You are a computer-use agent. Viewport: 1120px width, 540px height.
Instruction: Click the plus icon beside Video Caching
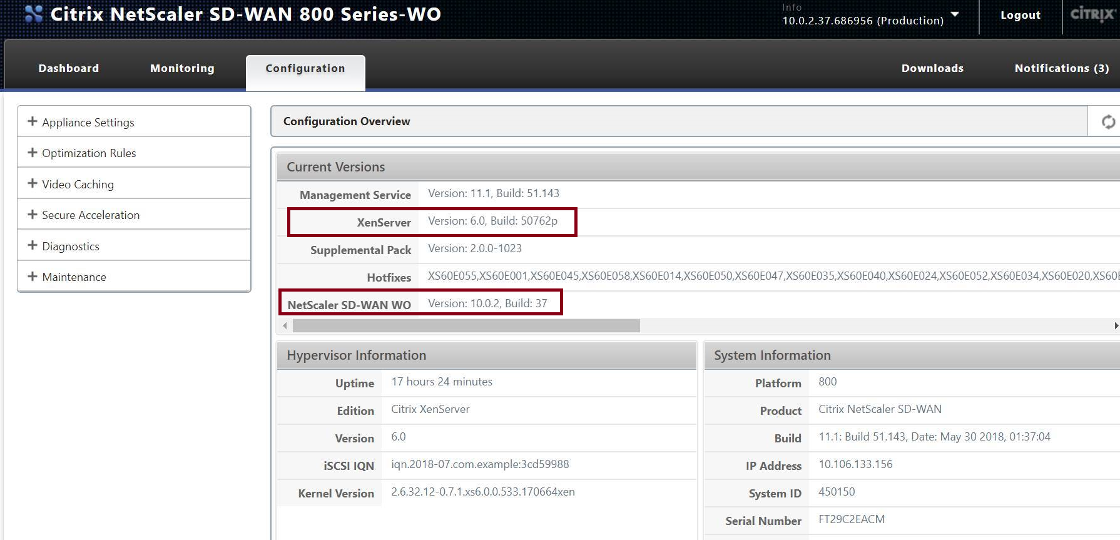(x=33, y=183)
